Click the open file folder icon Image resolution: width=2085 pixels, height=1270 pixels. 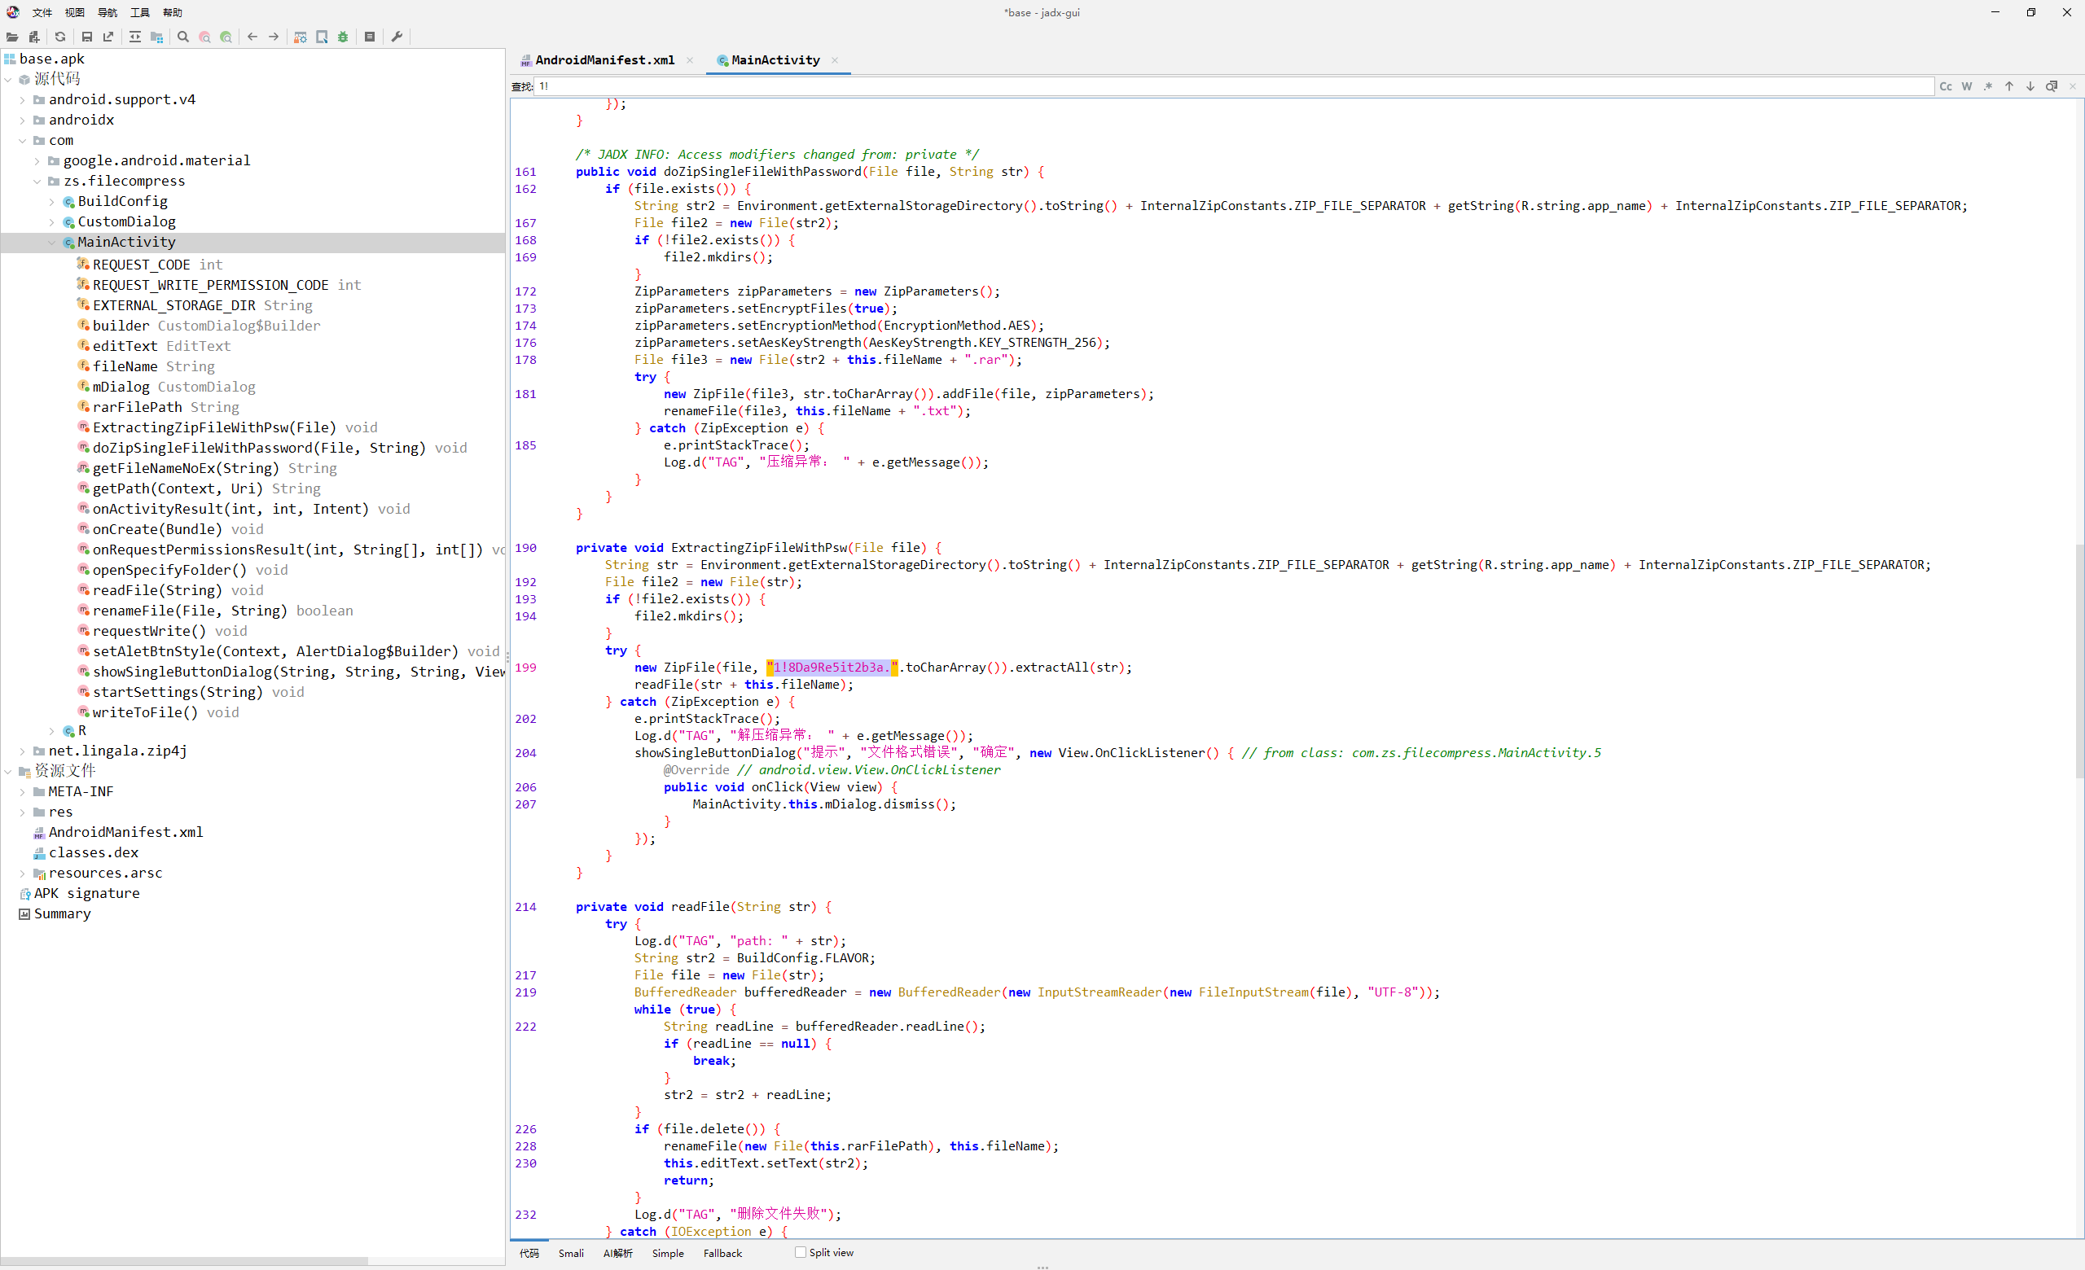point(12,37)
